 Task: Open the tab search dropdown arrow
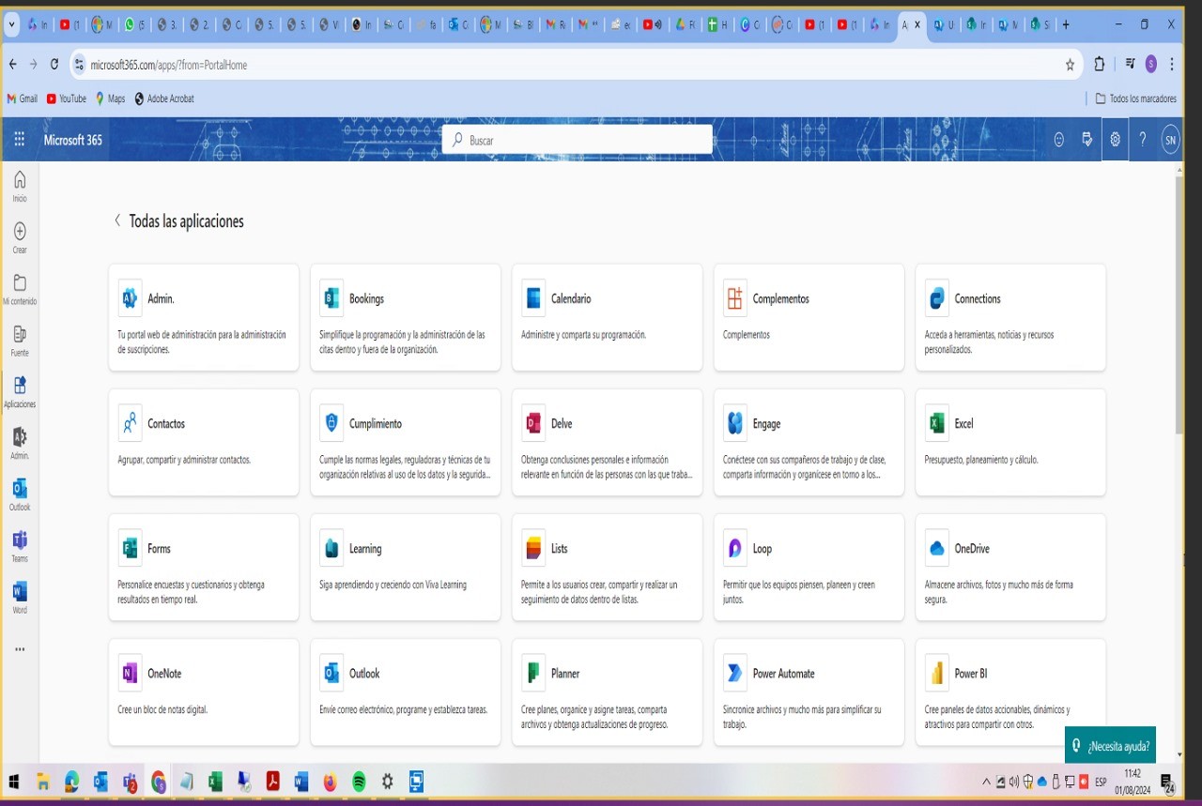(11, 24)
